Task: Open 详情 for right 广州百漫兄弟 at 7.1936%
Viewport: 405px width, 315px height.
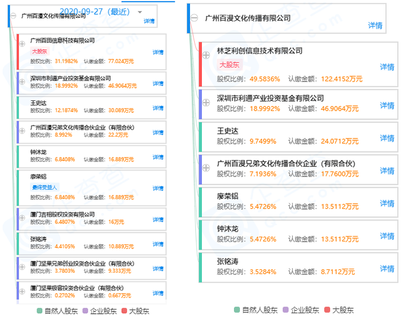Action: pyautogui.click(x=387, y=171)
